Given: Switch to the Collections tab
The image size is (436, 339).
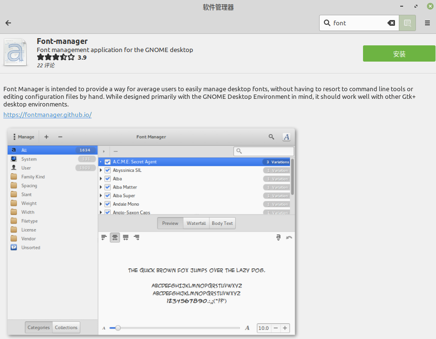Looking at the screenshot, I should coord(66,328).
